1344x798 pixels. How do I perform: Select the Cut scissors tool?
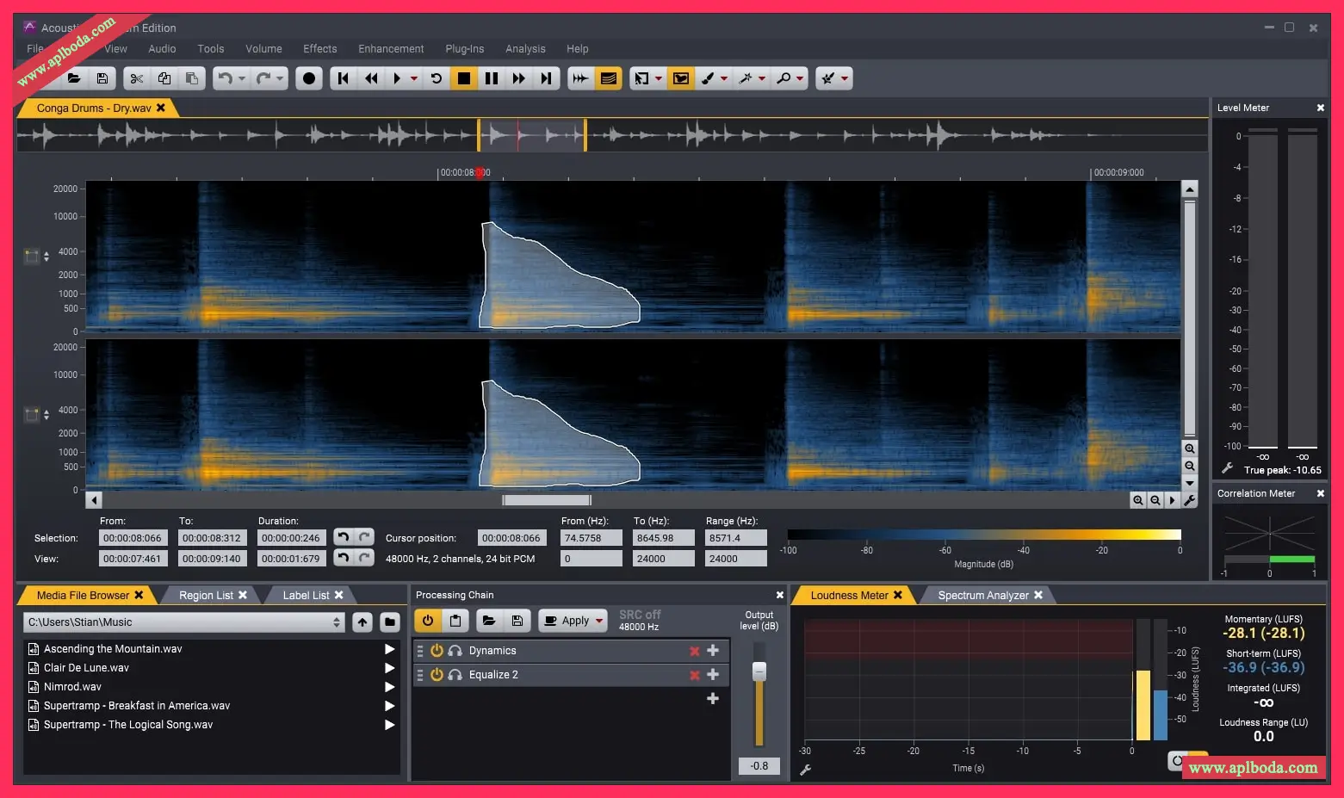(x=136, y=78)
